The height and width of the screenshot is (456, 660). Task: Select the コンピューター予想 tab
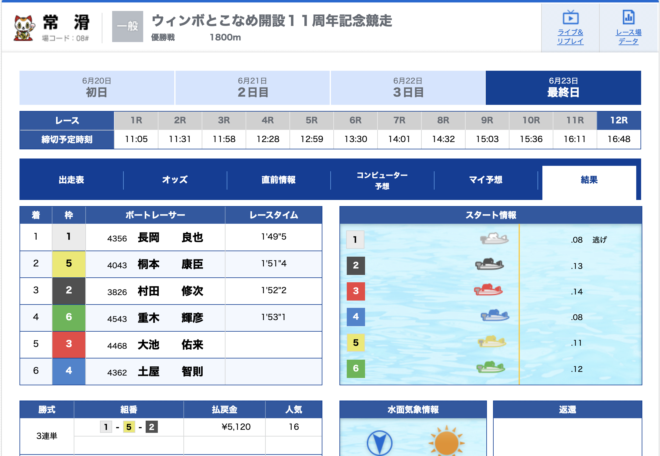[x=382, y=180]
